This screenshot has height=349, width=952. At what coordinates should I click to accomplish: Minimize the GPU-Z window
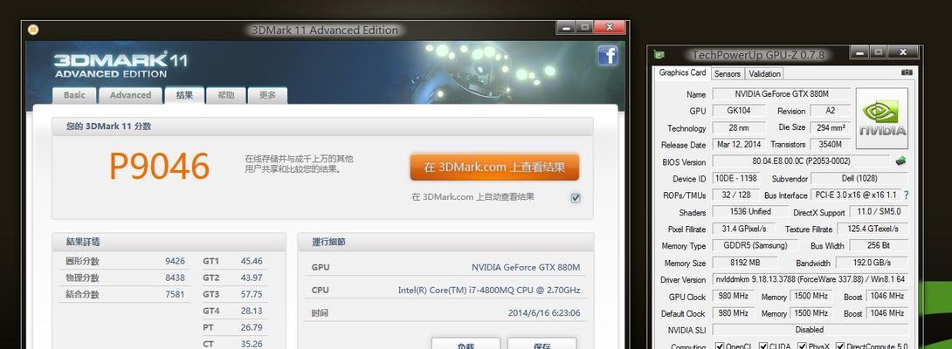coord(859,53)
